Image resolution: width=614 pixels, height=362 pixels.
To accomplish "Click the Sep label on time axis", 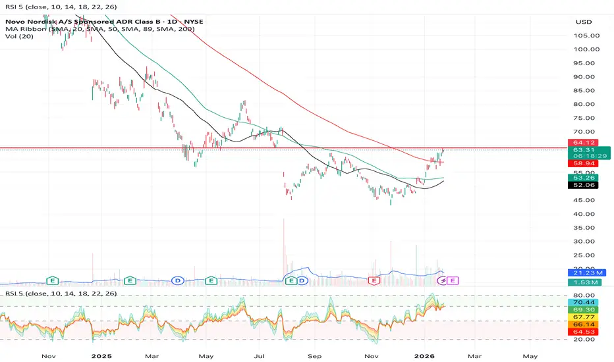I will [x=314, y=356].
